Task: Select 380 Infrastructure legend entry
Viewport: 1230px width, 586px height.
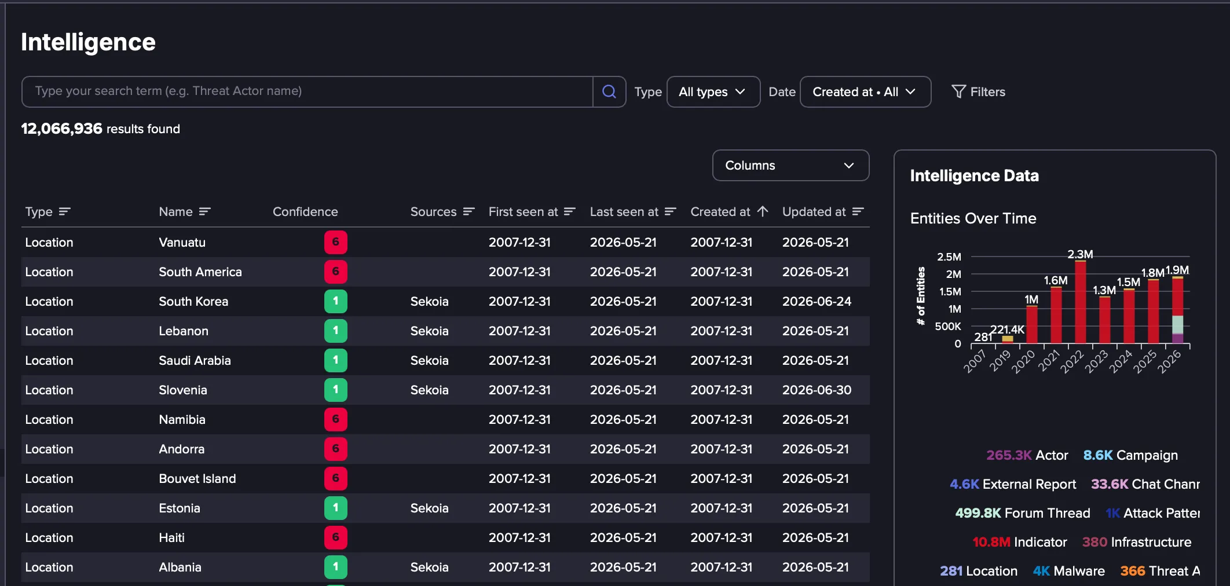Action: point(1137,542)
